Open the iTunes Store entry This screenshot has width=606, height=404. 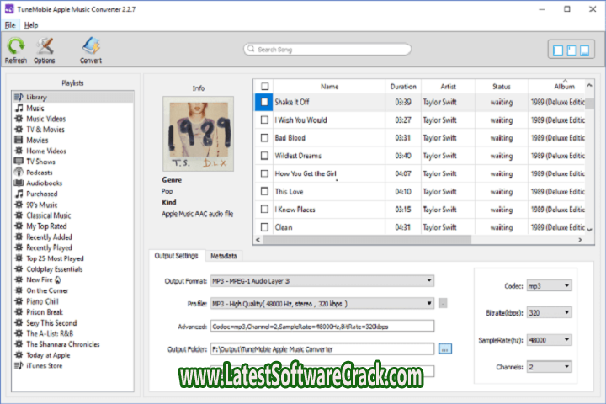pyautogui.click(x=45, y=365)
